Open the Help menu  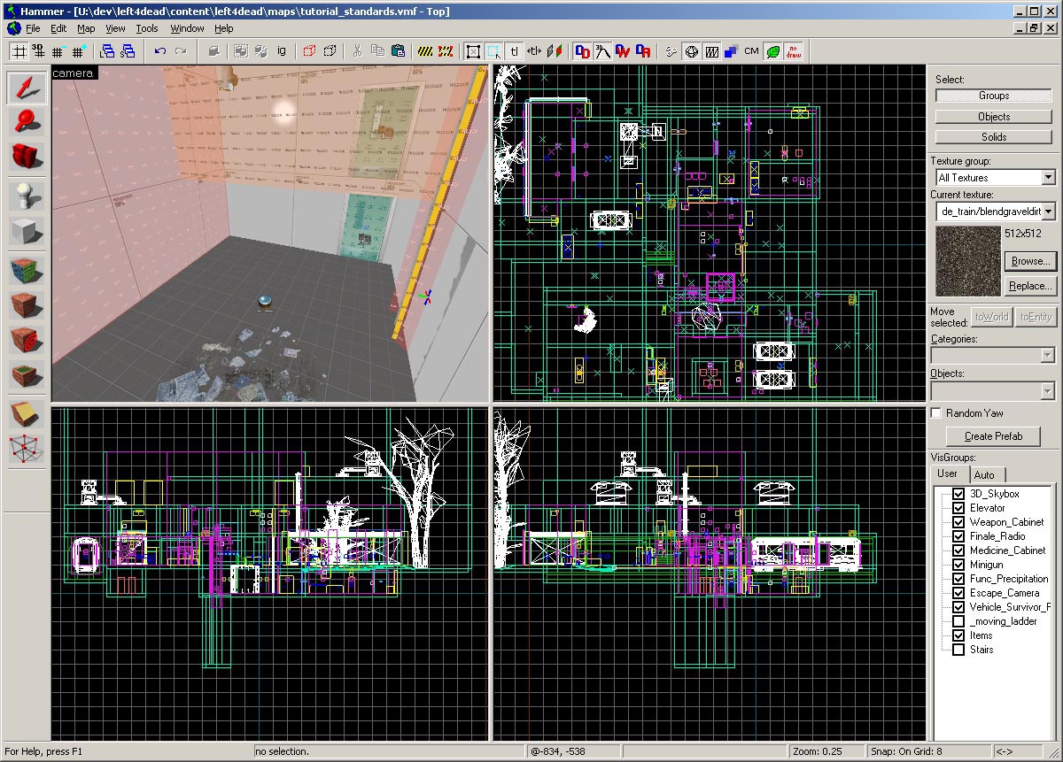pos(224,28)
